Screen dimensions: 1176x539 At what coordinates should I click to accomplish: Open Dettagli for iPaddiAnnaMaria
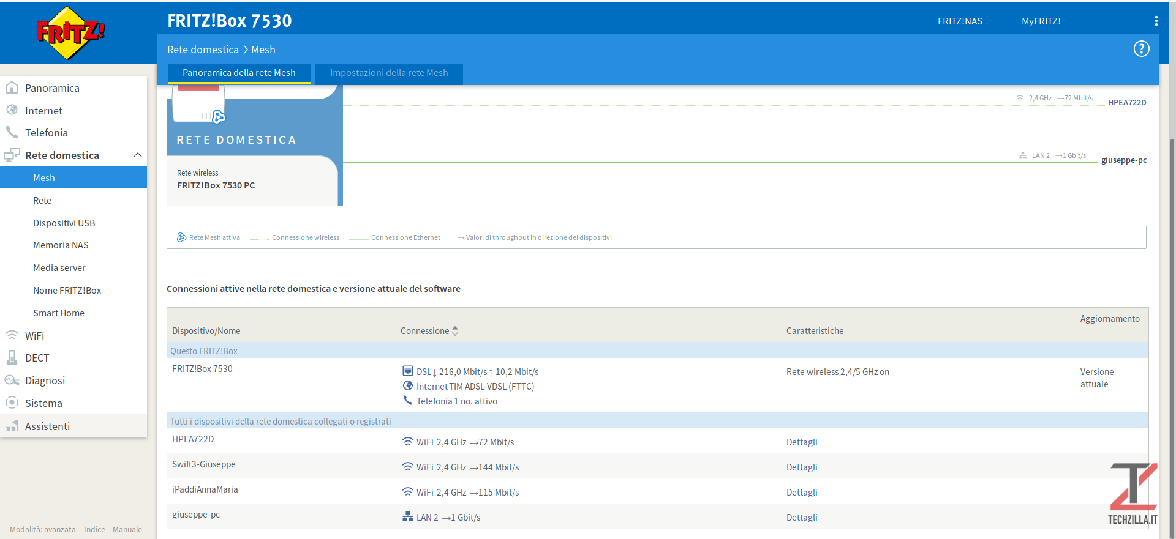coord(802,492)
